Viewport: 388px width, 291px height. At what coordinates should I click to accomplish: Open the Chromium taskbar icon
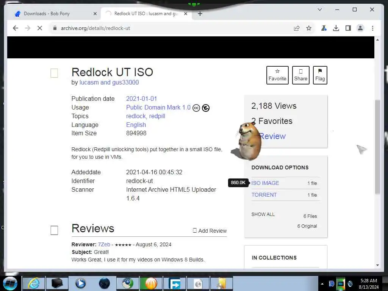point(128,283)
